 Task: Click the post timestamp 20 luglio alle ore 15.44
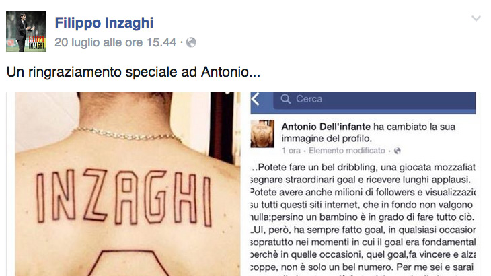[115, 42]
